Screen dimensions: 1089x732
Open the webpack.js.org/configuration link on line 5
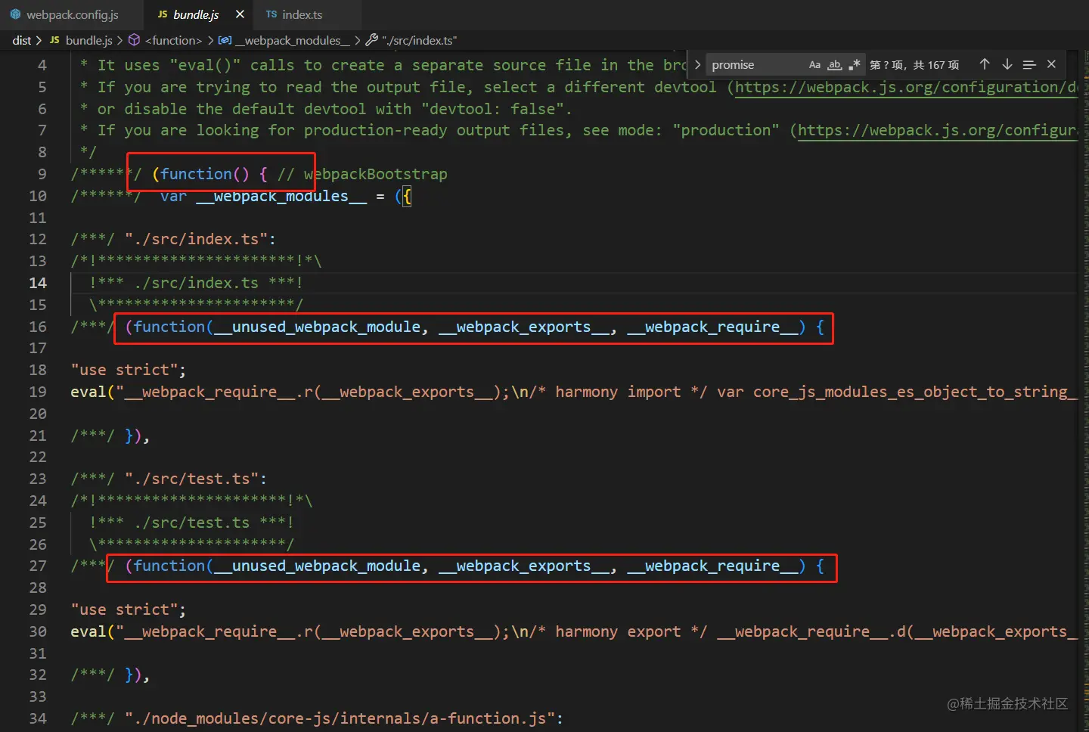[906, 87]
